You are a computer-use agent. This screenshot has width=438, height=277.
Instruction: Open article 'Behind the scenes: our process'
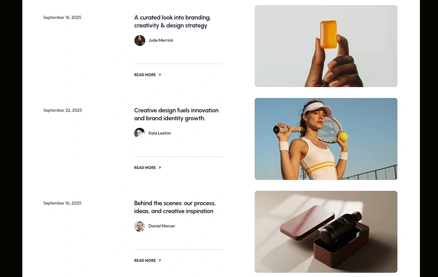pyautogui.click(x=175, y=207)
